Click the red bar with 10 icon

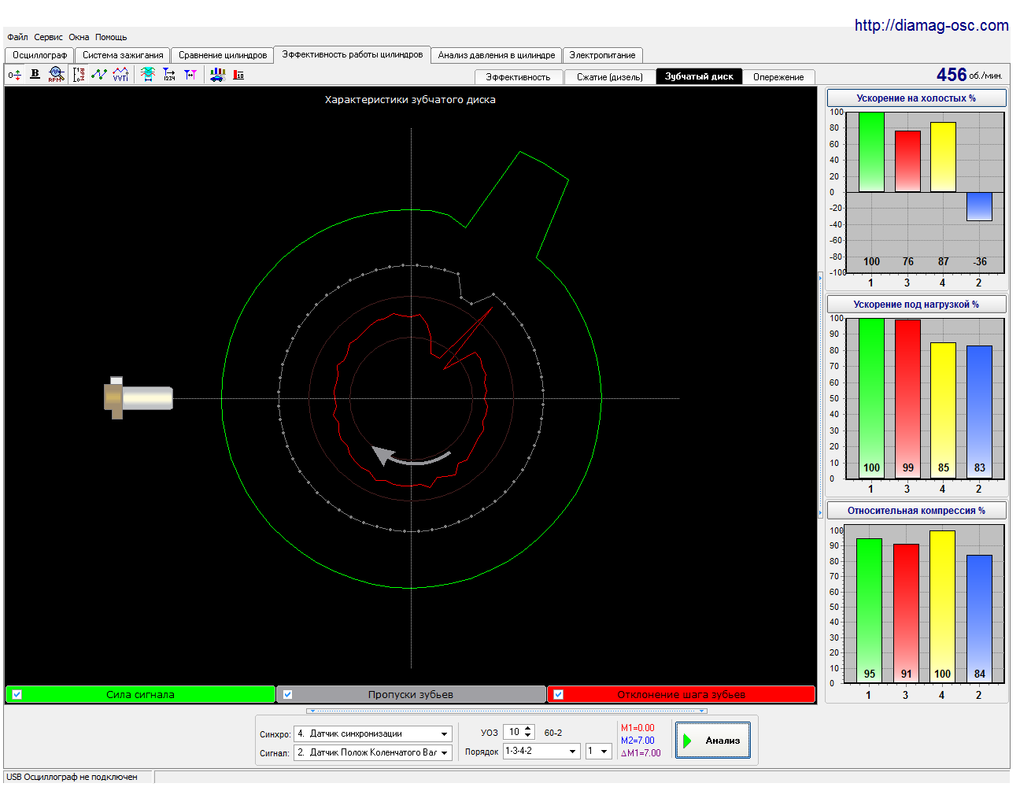[238, 75]
